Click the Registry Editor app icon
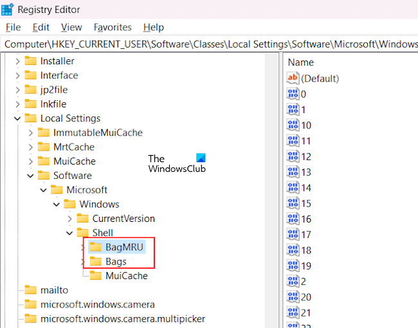Image resolution: width=418 pixels, height=328 pixels. click(x=7, y=10)
